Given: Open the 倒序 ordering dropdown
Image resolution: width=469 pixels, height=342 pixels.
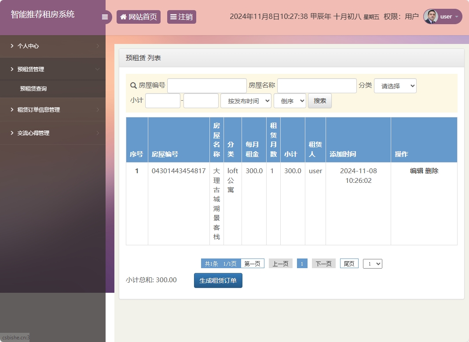Looking at the screenshot, I should pyautogui.click(x=289, y=100).
